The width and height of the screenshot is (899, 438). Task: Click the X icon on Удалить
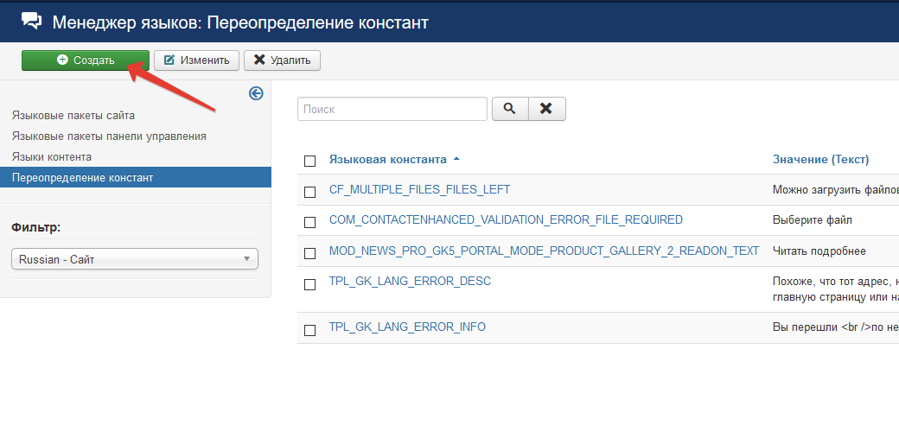[259, 60]
